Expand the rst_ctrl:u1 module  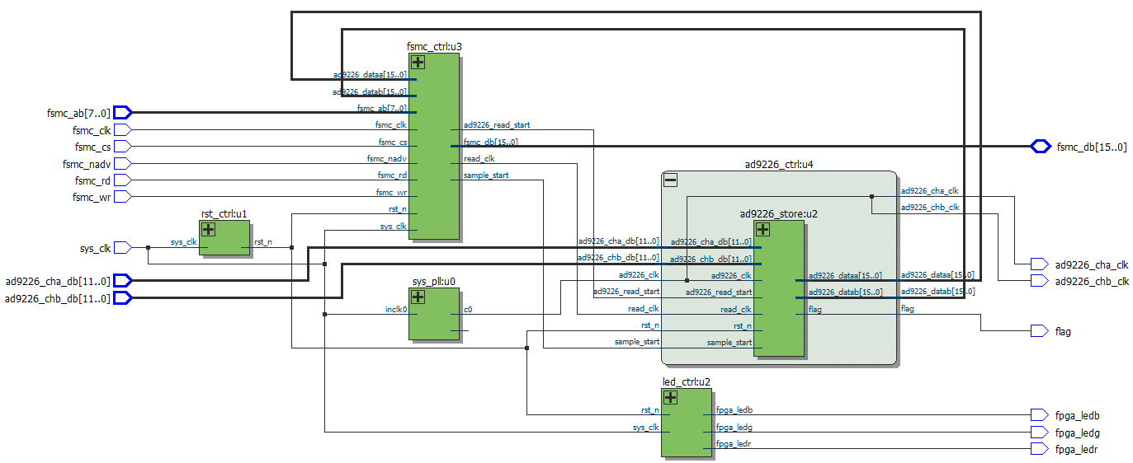(209, 230)
